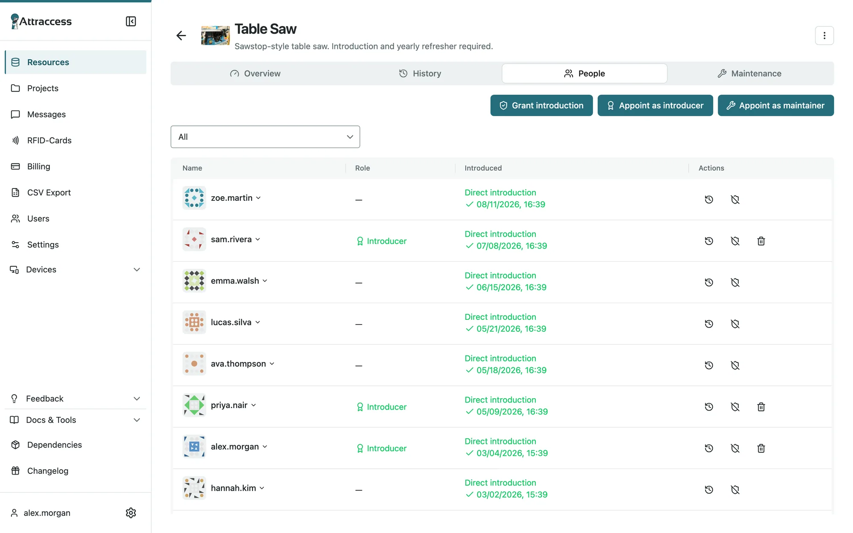Image resolution: width=853 pixels, height=533 pixels.
Task: Open the Billing page
Action: click(x=75, y=166)
